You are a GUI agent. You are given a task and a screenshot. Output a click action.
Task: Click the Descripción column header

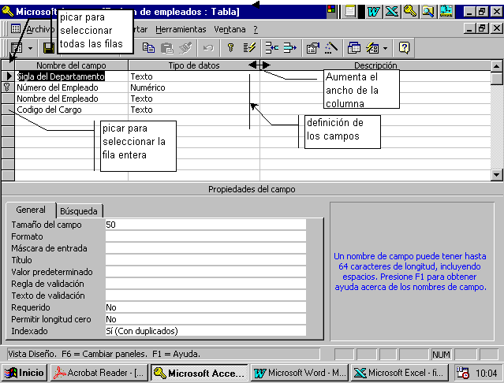pos(375,65)
